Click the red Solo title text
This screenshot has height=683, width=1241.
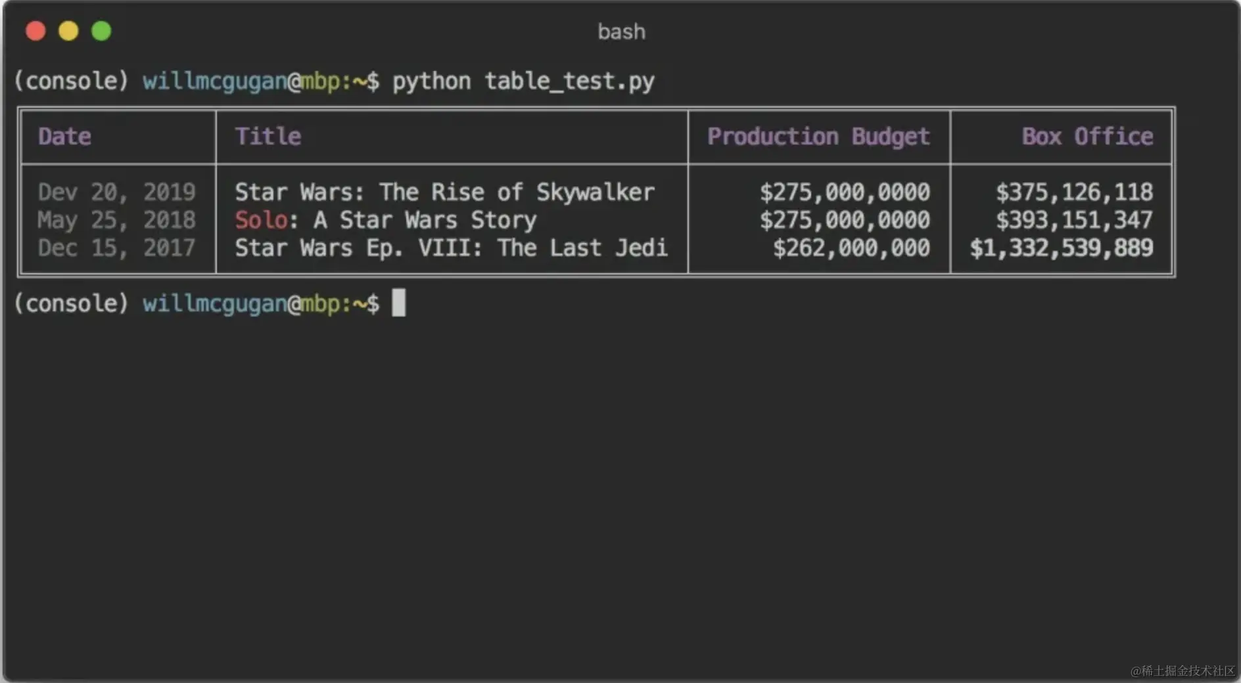(x=261, y=220)
